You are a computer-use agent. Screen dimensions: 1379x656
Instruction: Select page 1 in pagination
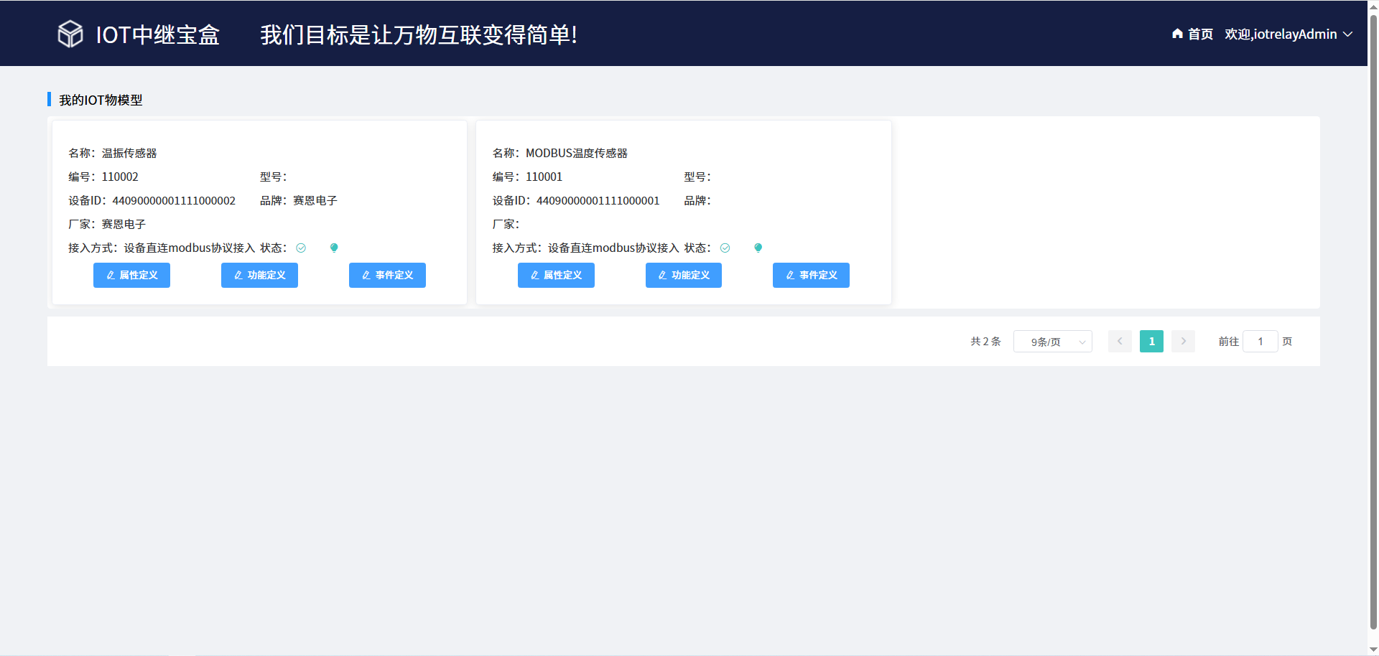point(1151,342)
